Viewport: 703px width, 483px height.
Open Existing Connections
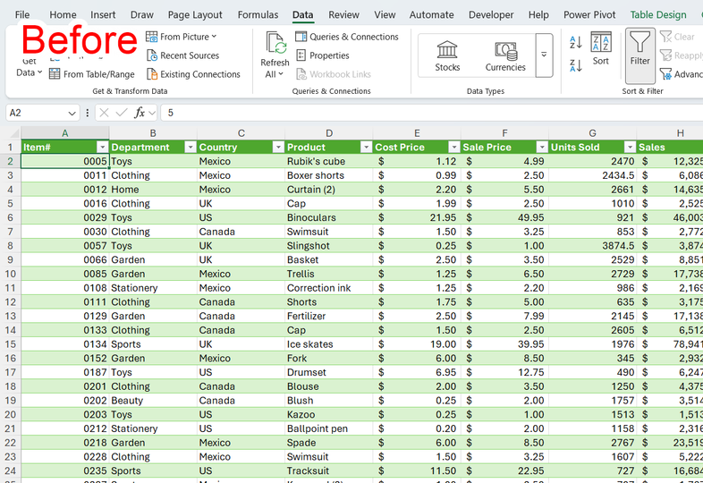tap(193, 74)
